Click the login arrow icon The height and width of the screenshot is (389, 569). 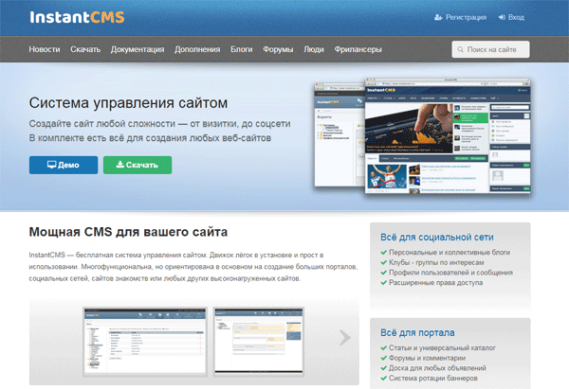pyautogui.click(x=502, y=17)
